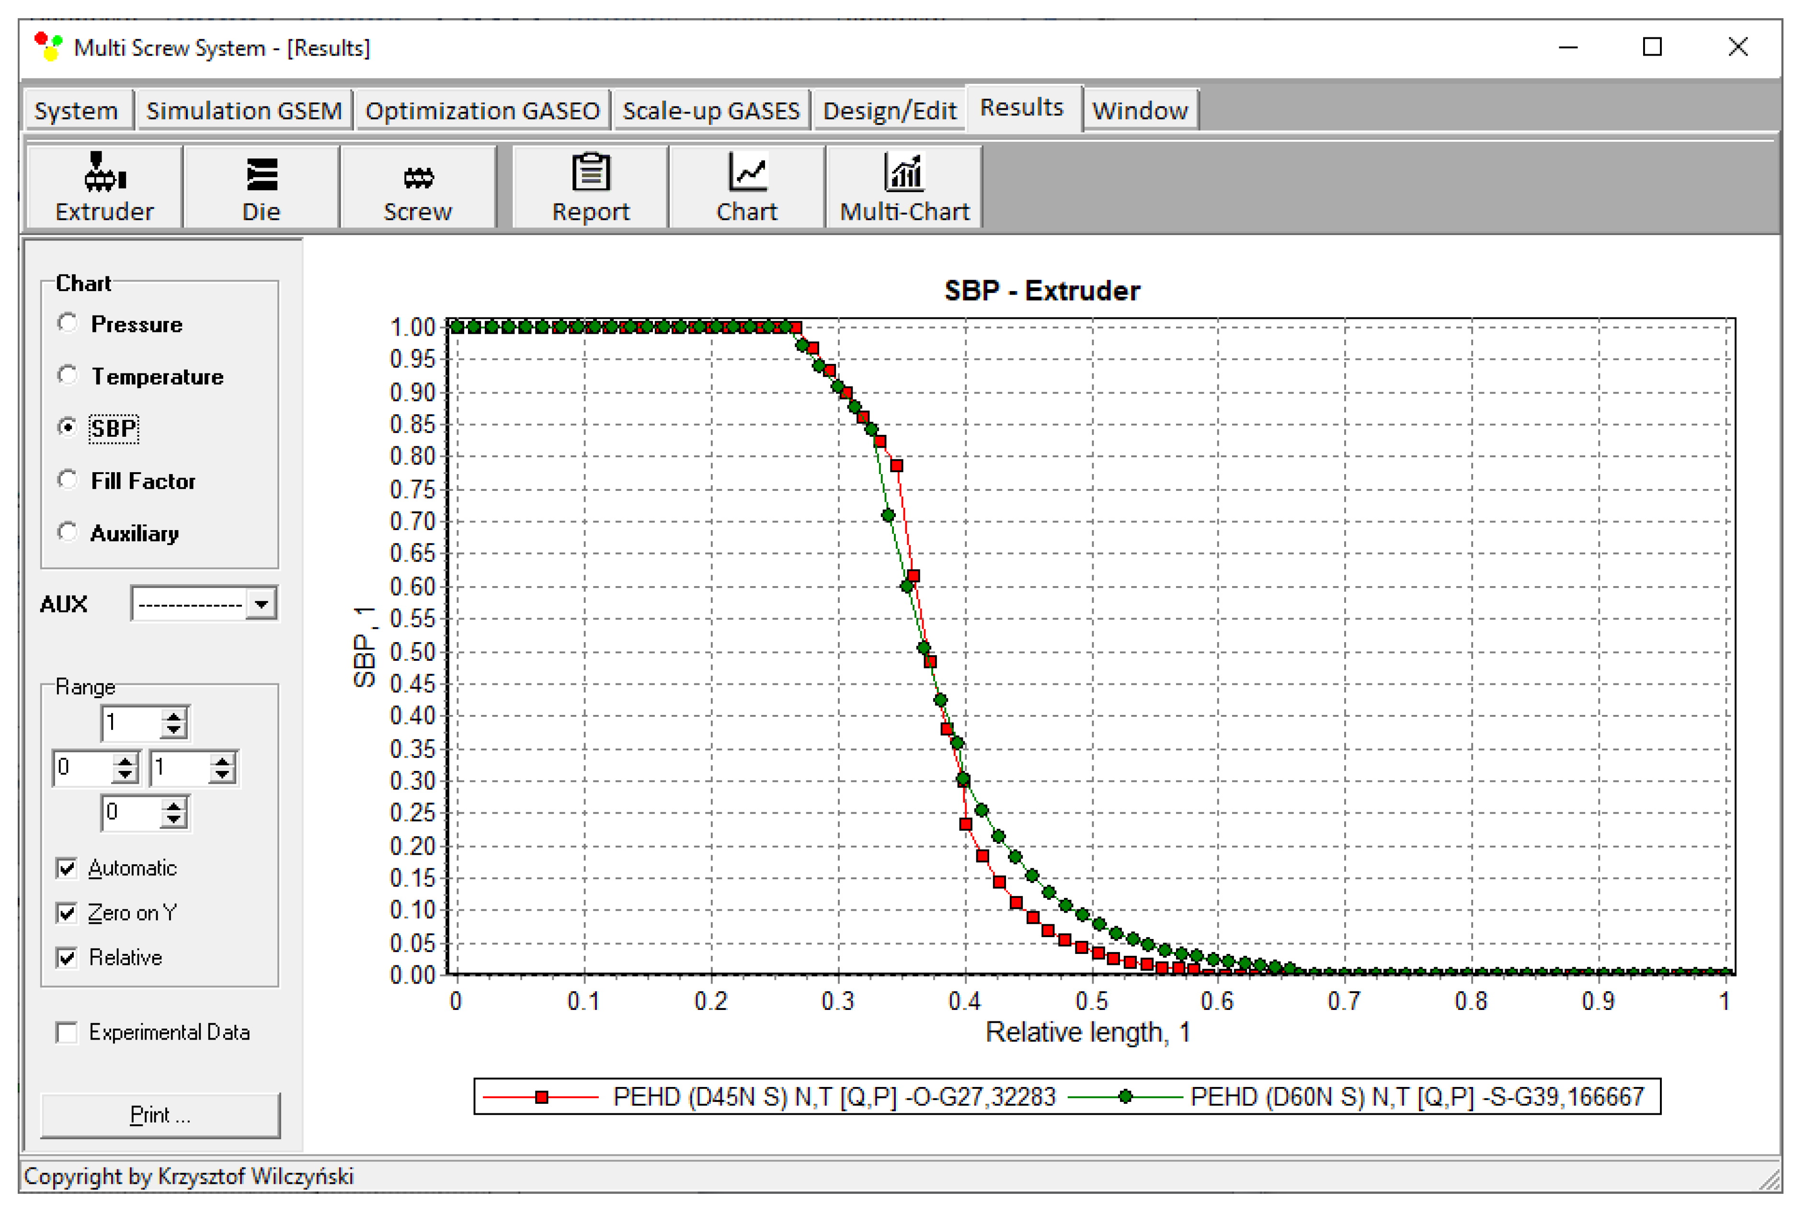Viewport: 1806px width, 1212px height.
Task: Open the Design/Edit menu tab
Action: [x=889, y=111]
